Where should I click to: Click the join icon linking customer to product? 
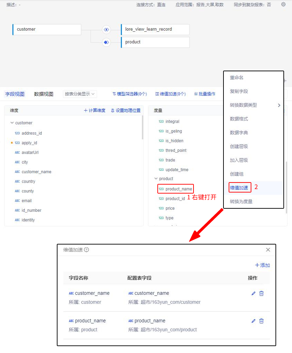[x=106, y=42]
